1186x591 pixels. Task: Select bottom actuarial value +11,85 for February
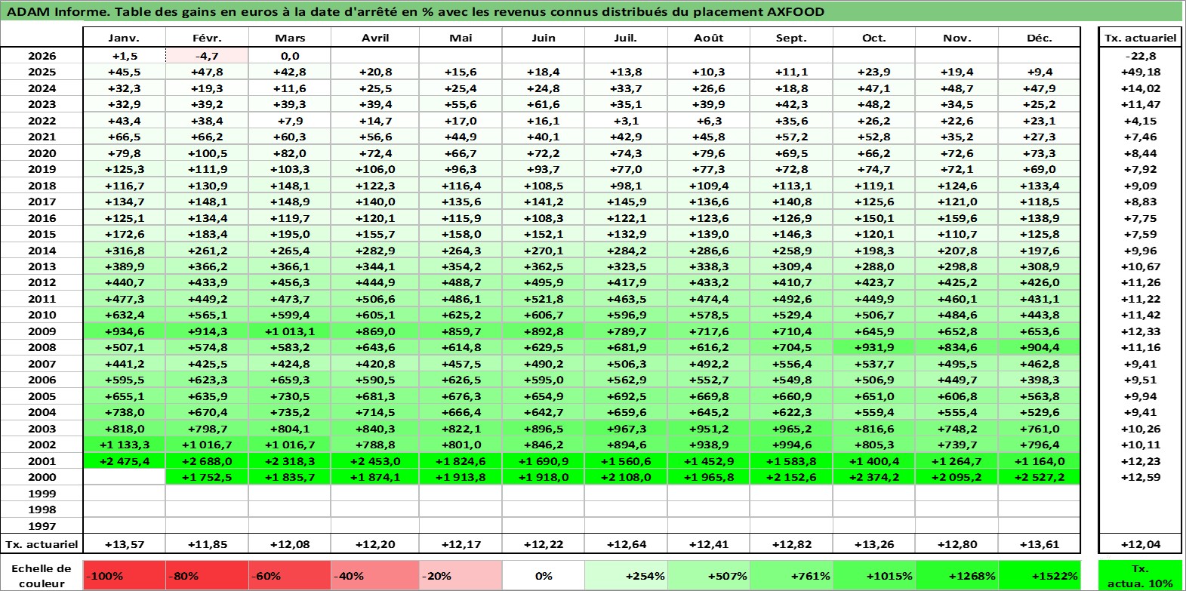[207, 544]
